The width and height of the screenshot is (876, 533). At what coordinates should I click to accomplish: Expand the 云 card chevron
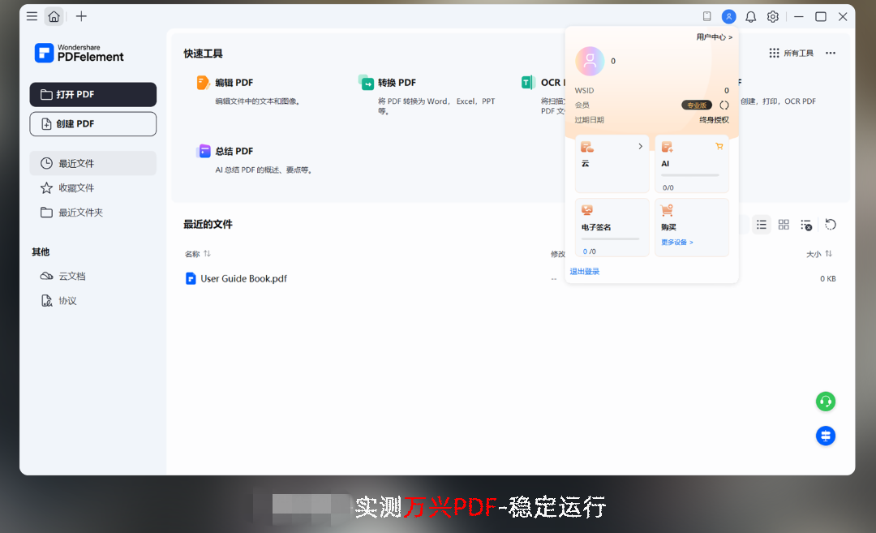coord(640,146)
